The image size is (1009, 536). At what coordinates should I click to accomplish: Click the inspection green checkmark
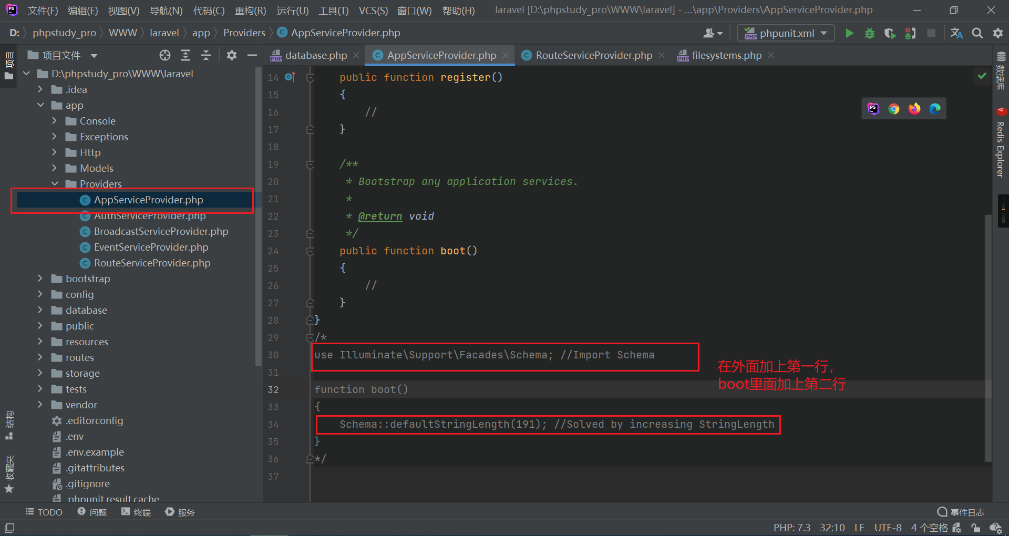(x=982, y=76)
